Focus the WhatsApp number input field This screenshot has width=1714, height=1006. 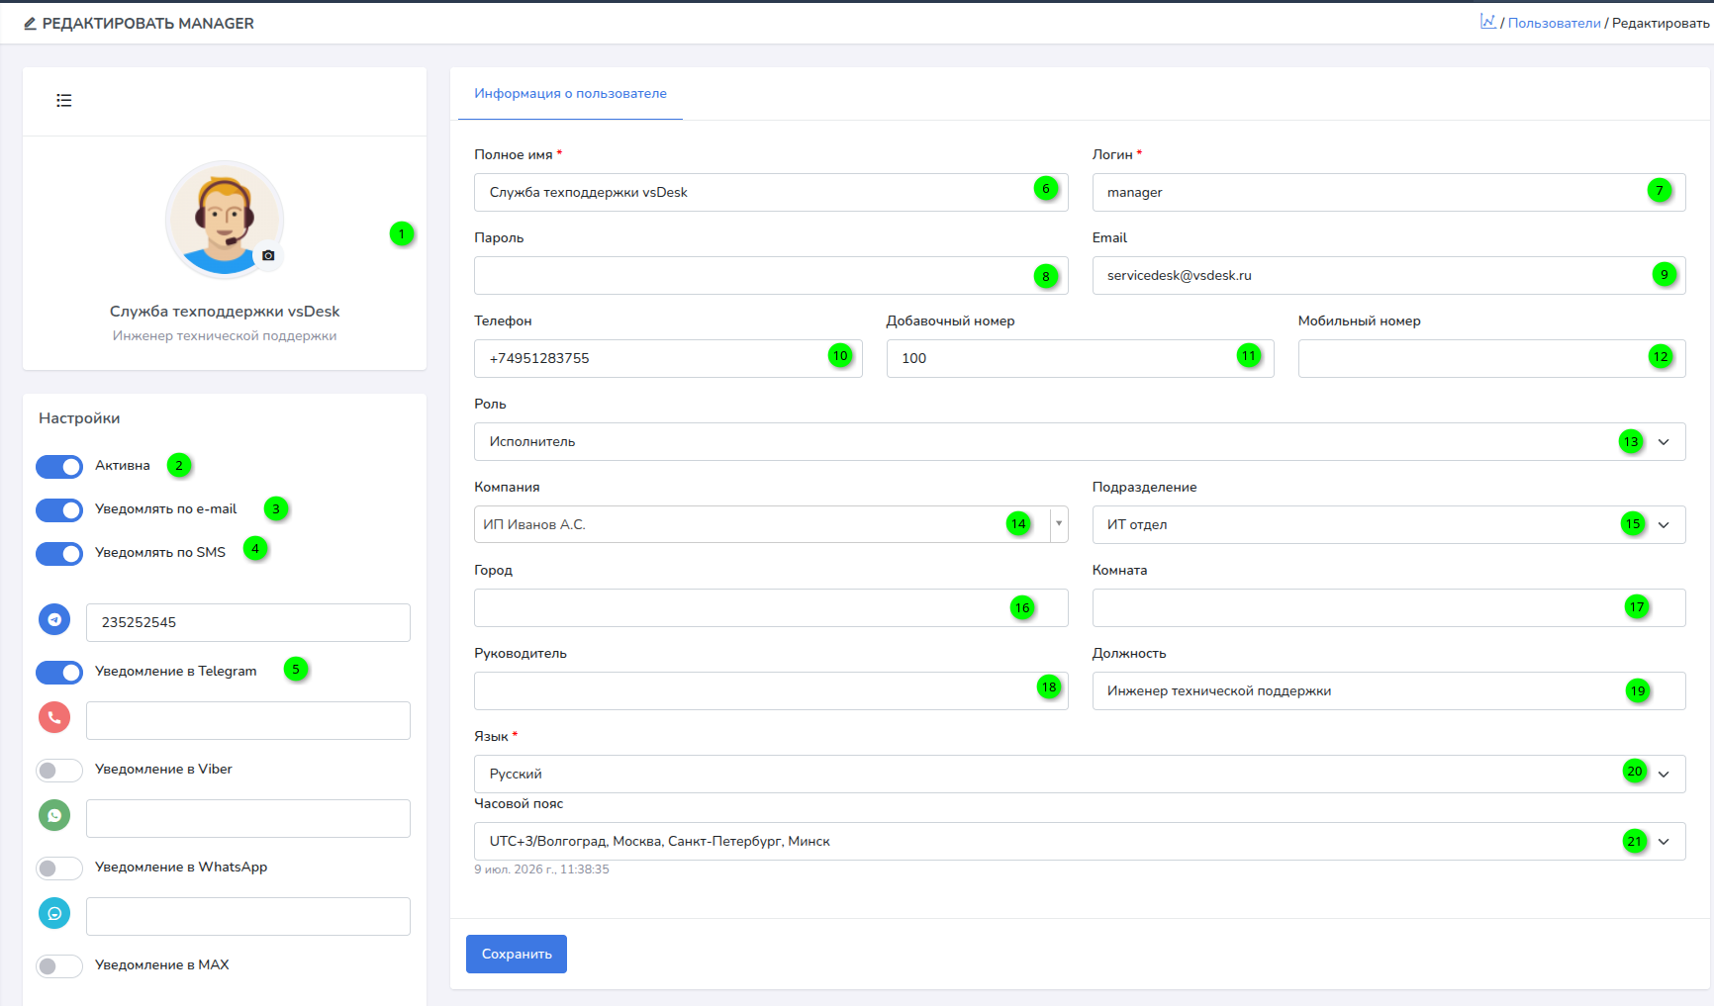pos(248,819)
